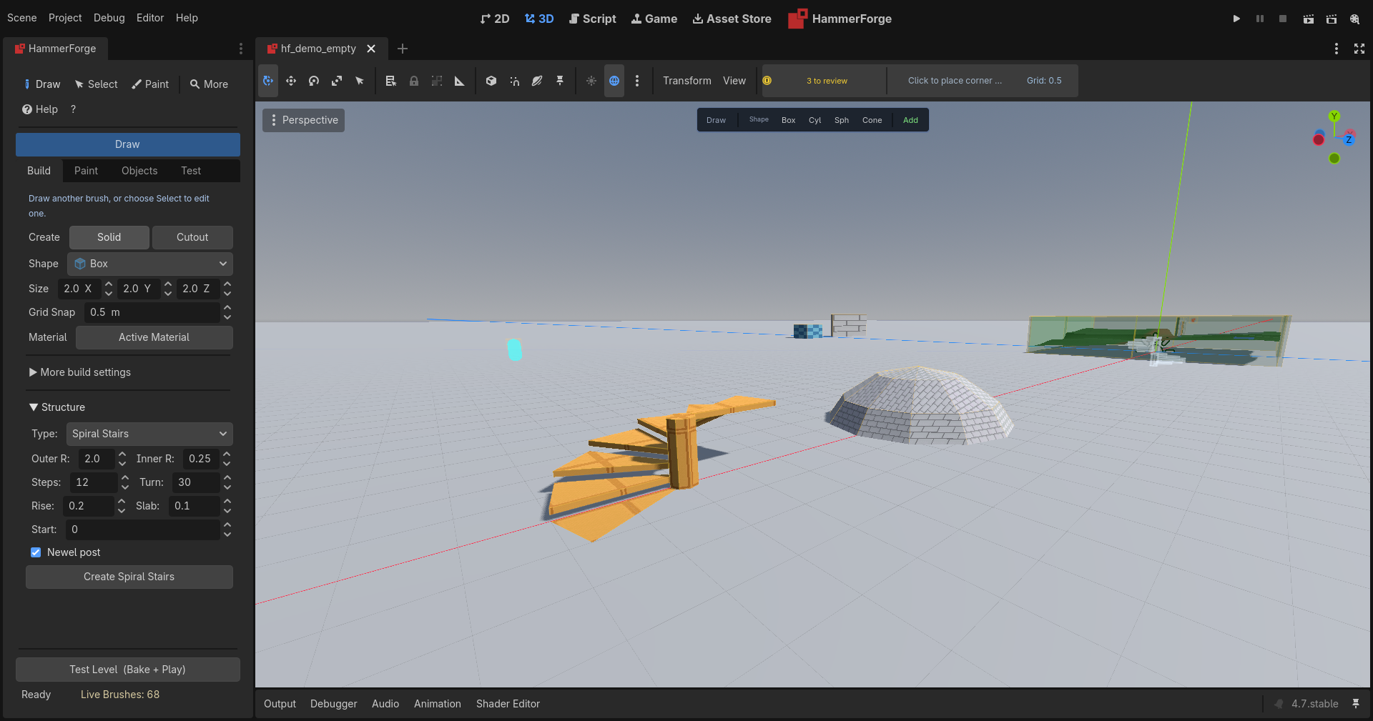
Task: Click the lock selected node icon
Action: click(413, 81)
